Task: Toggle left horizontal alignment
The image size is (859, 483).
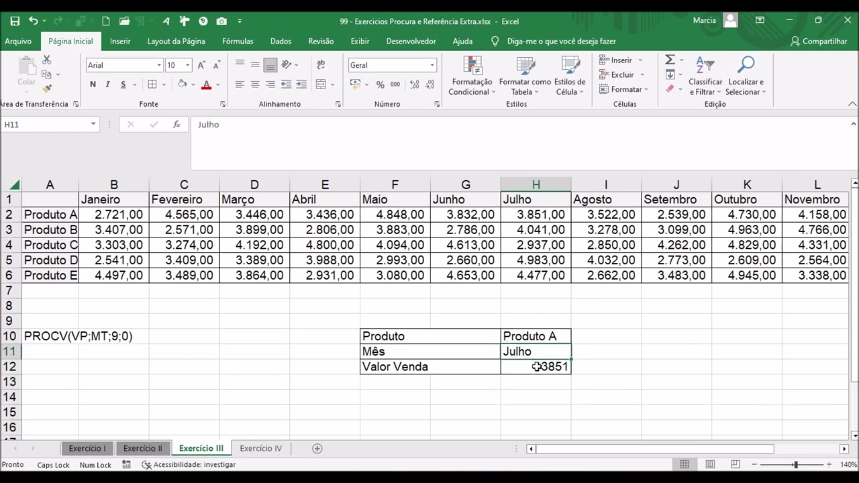Action: click(240, 85)
